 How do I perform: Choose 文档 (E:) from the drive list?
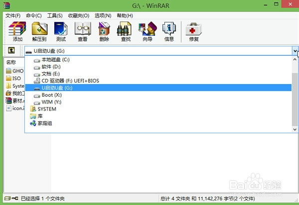tap(158, 74)
